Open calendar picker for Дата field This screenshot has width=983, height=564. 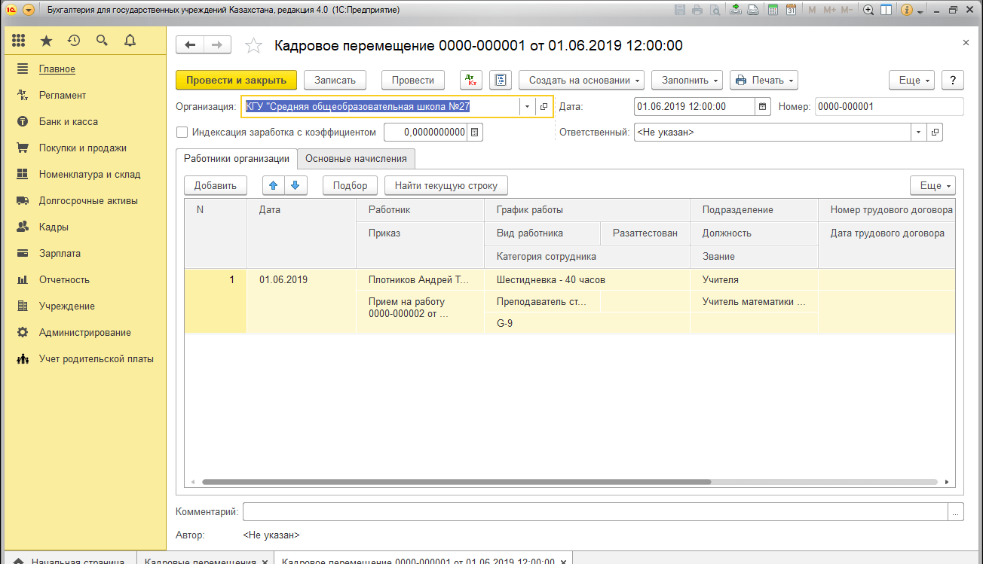click(763, 107)
